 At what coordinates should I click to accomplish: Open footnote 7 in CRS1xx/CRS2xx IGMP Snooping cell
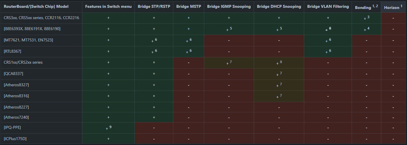231,62
